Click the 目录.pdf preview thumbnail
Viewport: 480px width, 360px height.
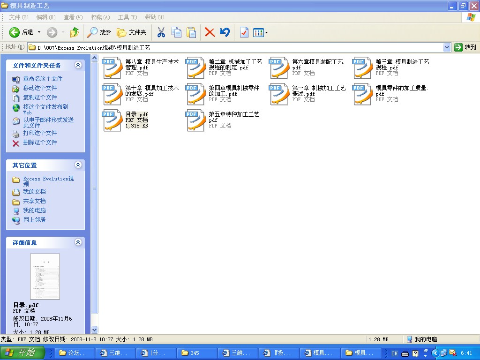click(x=45, y=277)
